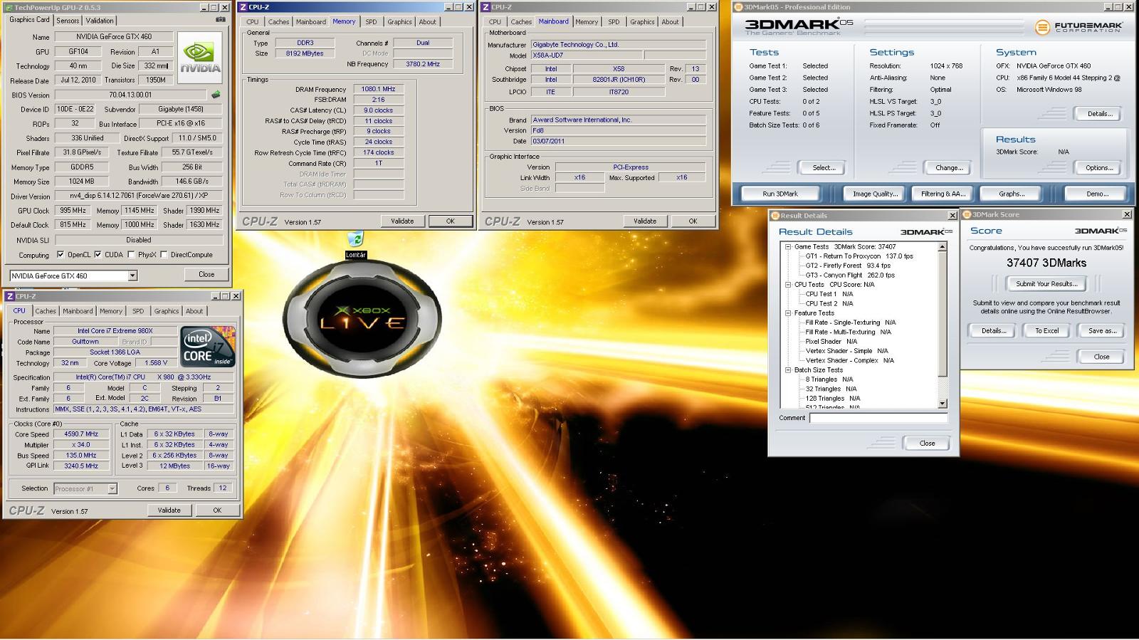Collapse the Feature Tests tree node
Image resolution: width=1139 pixels, height=640 pixels.
788,313
